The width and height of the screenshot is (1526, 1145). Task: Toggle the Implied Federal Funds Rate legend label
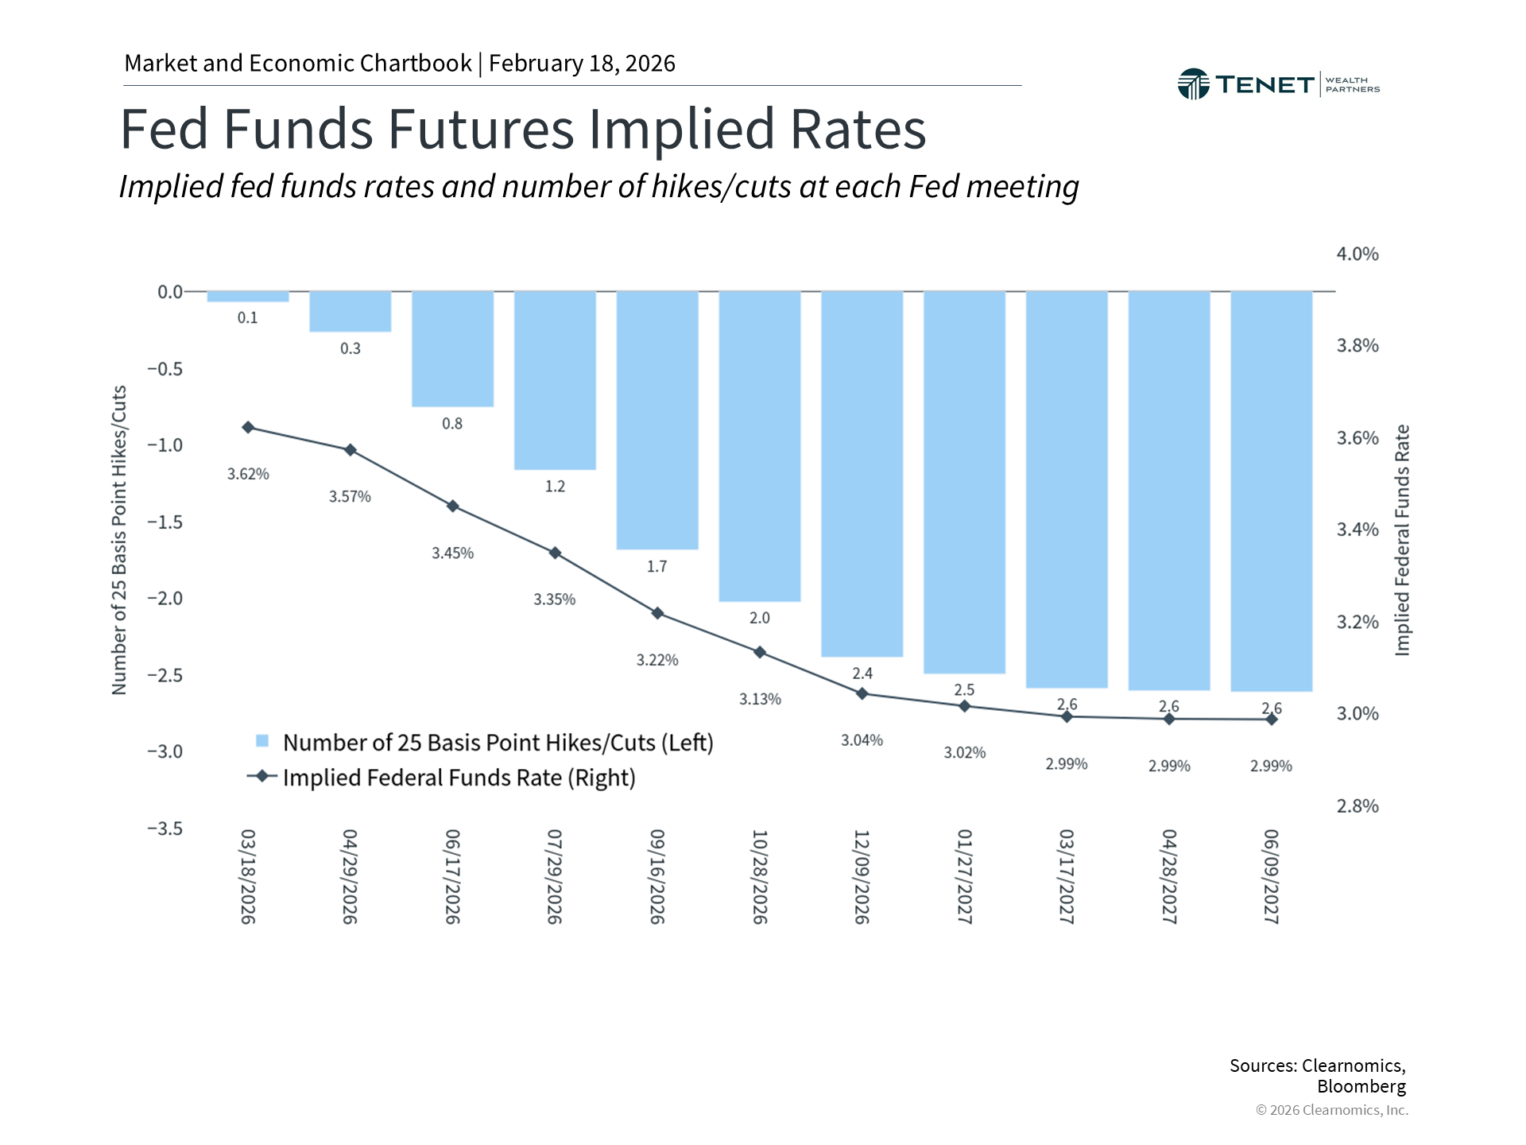click(459, 778)
